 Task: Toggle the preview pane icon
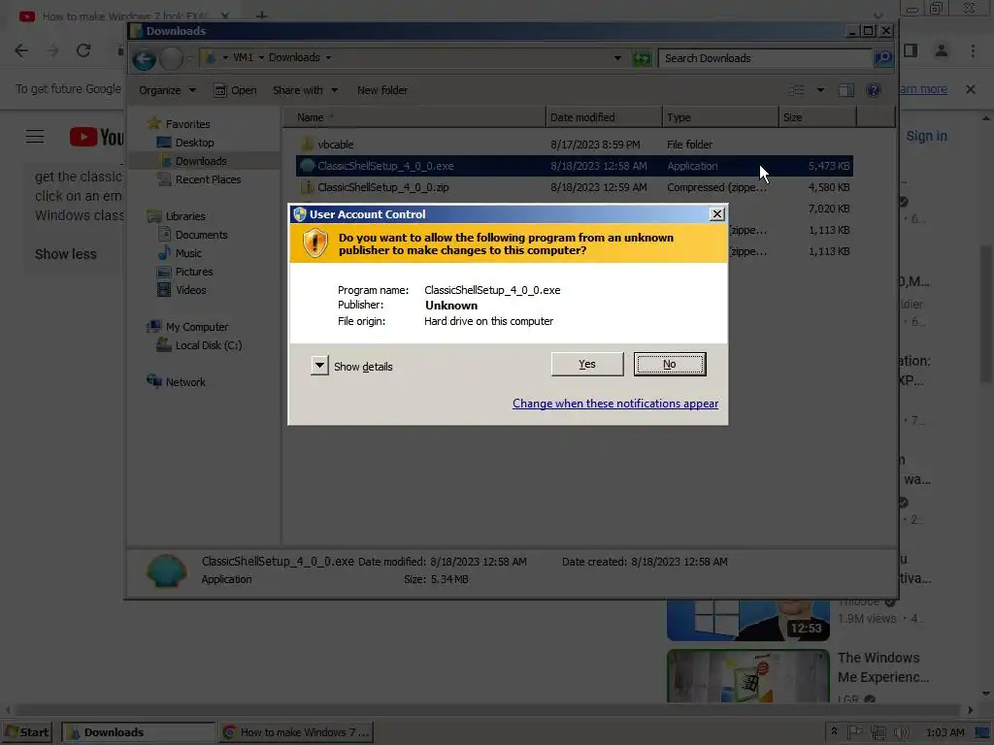tap(845, 90)
